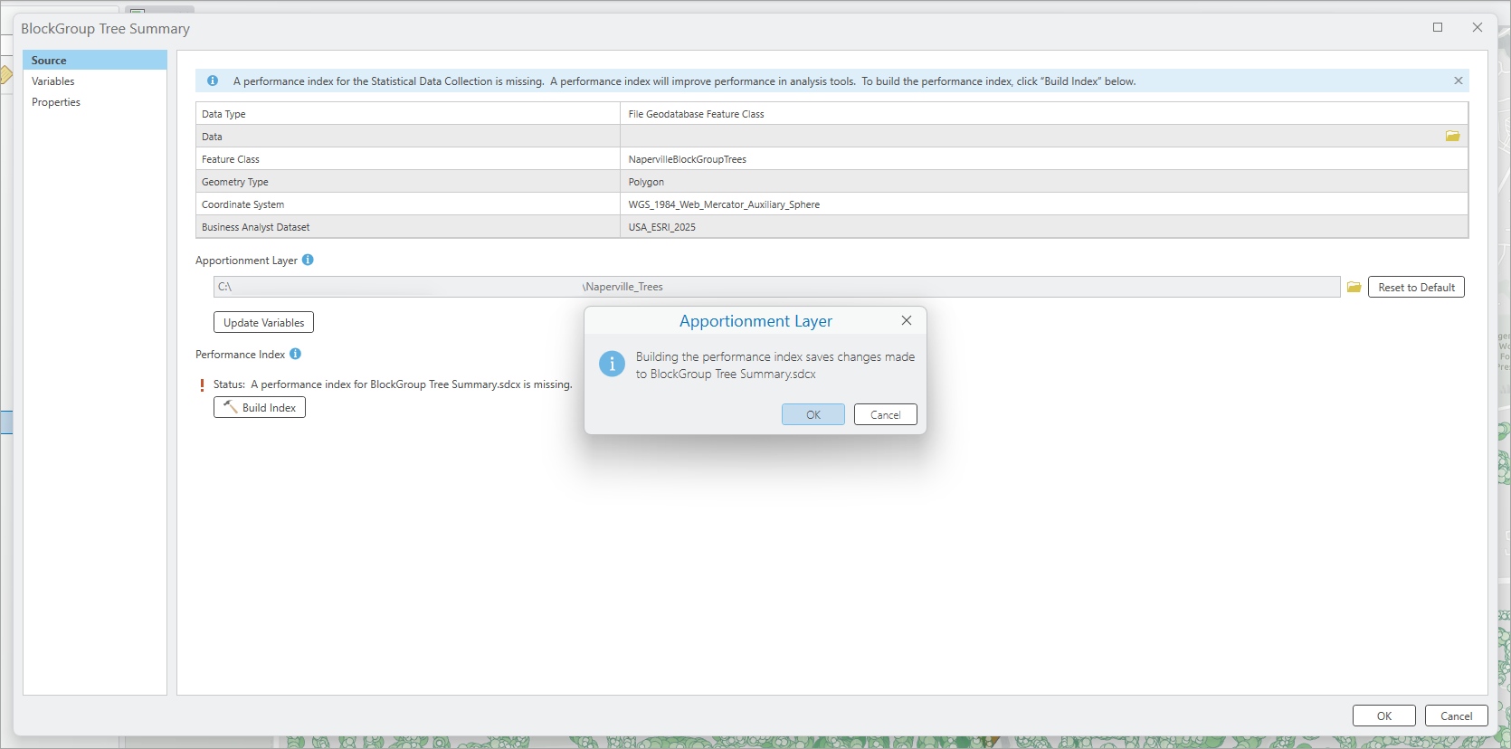Click the 'Geometry Type' row label
Screen dimensions: 1511x749
click(x=235, y=182)
